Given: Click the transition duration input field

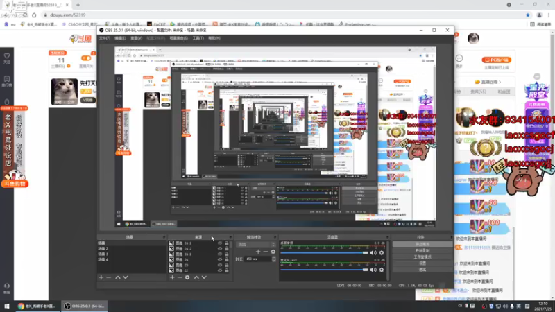Looking at the screenshot, I should coord(258,259).
